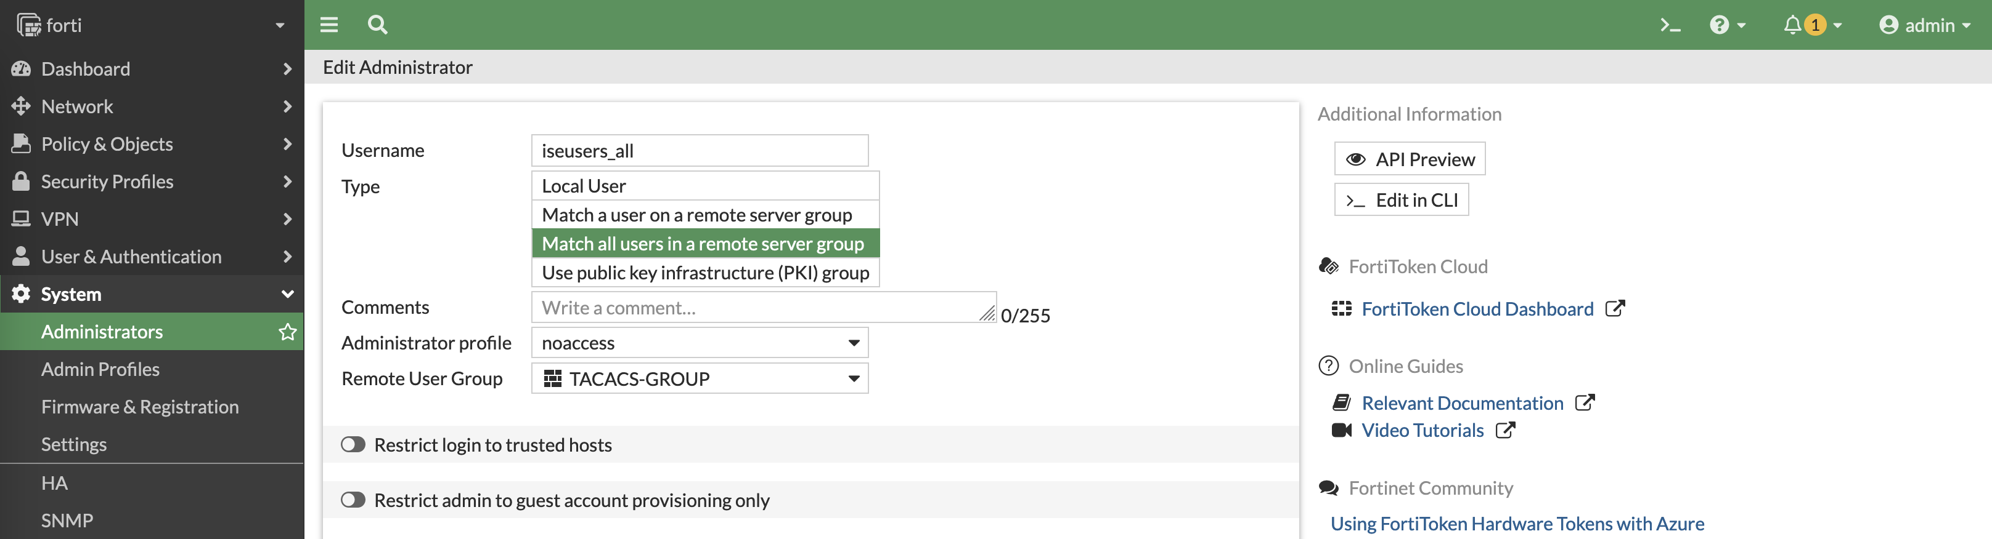The height and width of the screenshot is (539, 1992).
Task: Click the Administrators favorite star icon
Action: [x=288, y=332]
